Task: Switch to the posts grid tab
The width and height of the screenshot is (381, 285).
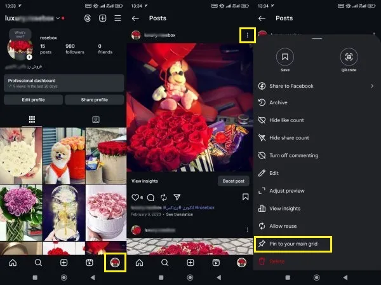Action: coord(32,119)
